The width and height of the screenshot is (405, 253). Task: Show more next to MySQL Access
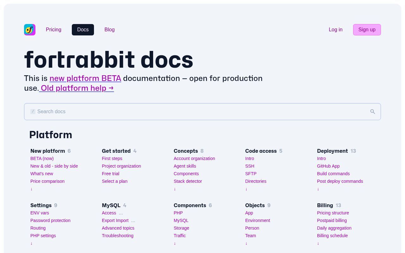pyautogui.click(x=121, y=213)
